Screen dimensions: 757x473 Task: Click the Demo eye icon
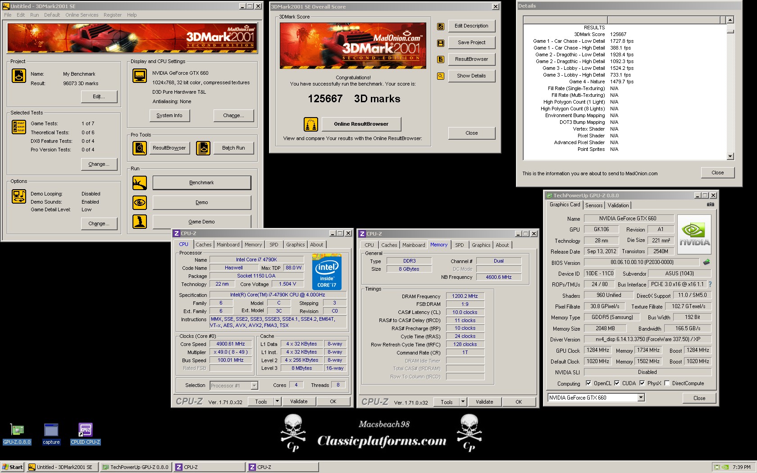click(x=140, y=203)
